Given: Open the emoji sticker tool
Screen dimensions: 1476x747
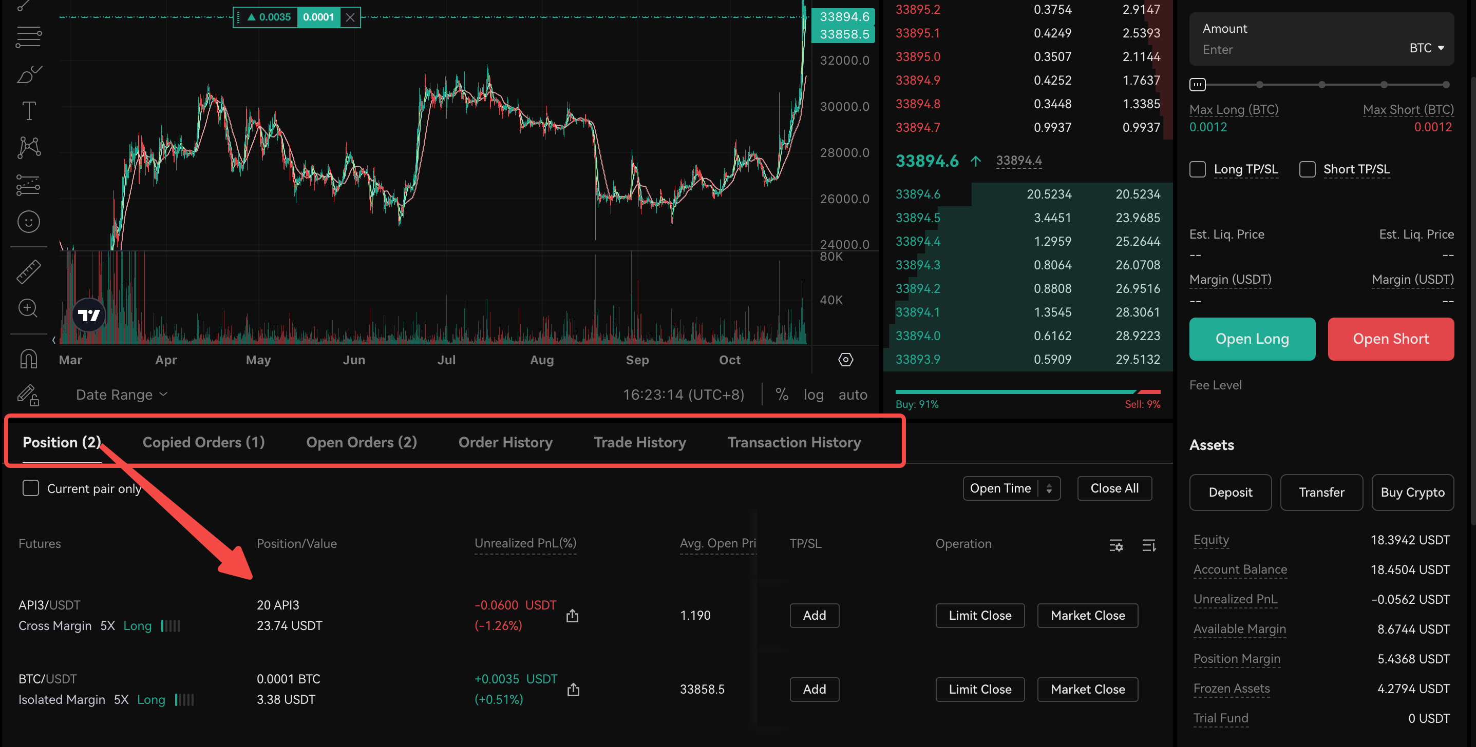Looking at the screenshot, I should click(x=29, y=222).
